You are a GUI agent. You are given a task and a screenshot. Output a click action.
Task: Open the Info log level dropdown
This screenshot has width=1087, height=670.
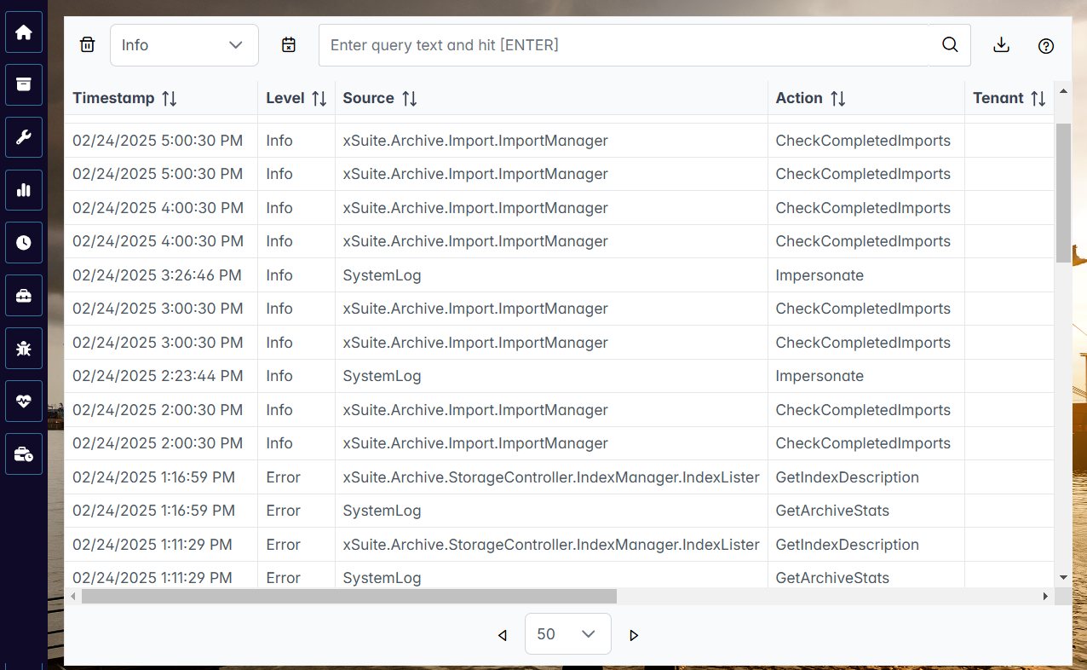coord(184,44)
